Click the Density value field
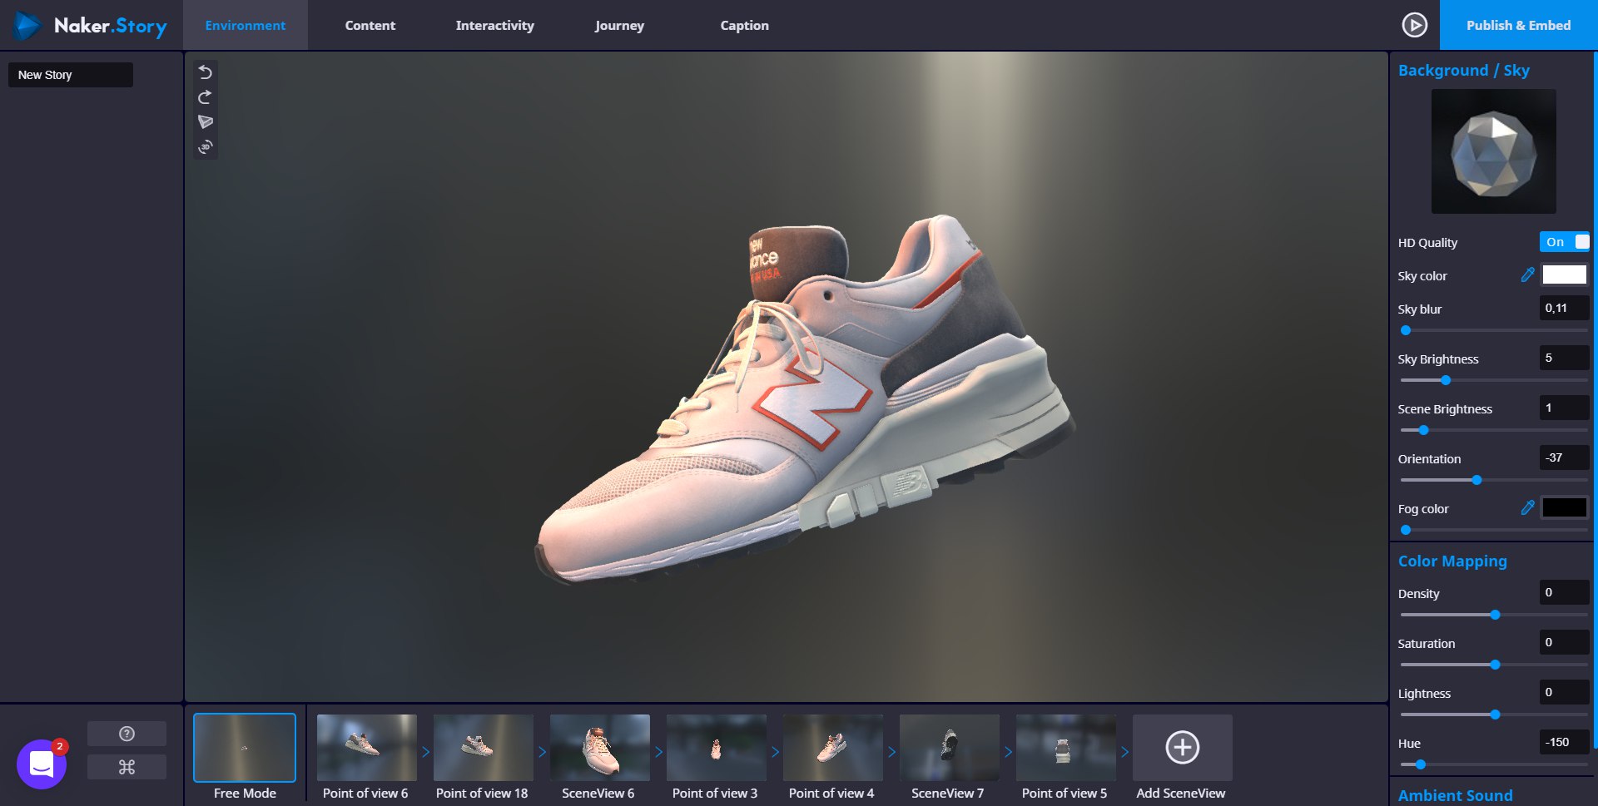Screen dimensions: 1598x806 click(x=1564, y=592)
